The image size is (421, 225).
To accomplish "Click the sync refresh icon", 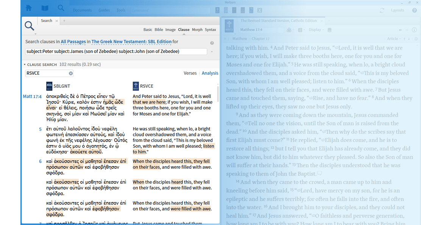I will pyautogui.click(x=382, y=10).
